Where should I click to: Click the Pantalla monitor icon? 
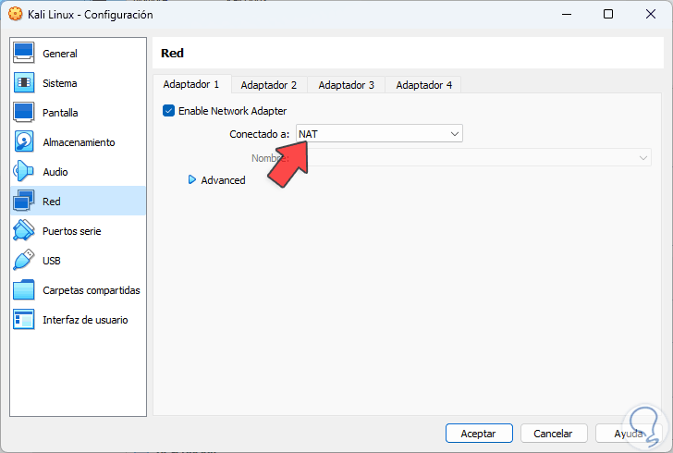(24, 113)
